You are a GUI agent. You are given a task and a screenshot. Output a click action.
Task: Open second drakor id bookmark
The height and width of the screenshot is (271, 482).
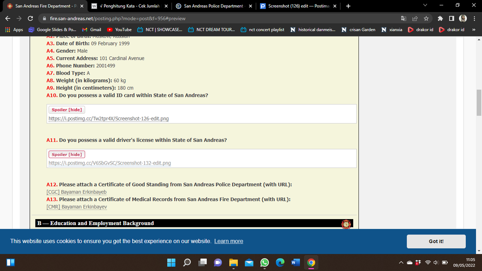[452, 29]
